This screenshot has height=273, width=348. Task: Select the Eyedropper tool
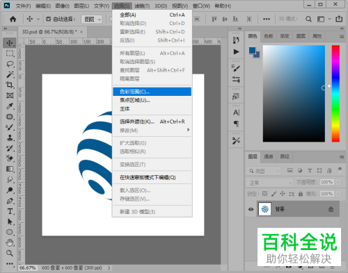tap(10, 106)
